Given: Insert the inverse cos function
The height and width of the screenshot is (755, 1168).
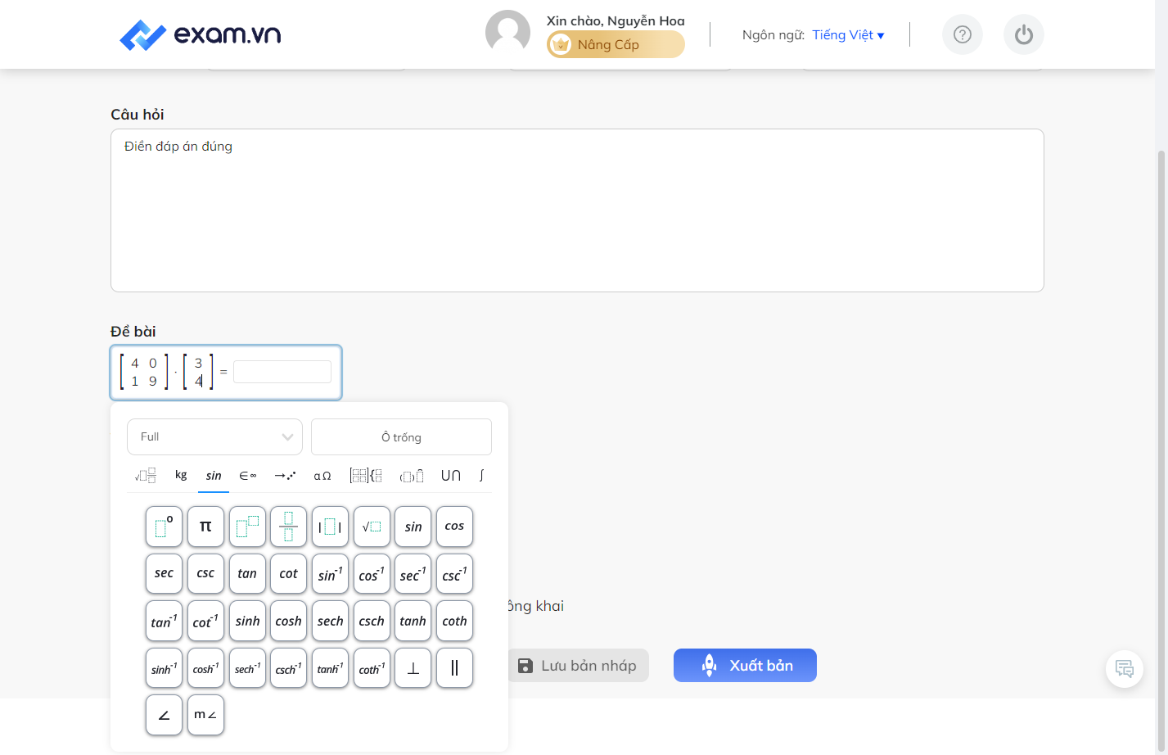Looking at the screenshot, I should click(372, 573).
